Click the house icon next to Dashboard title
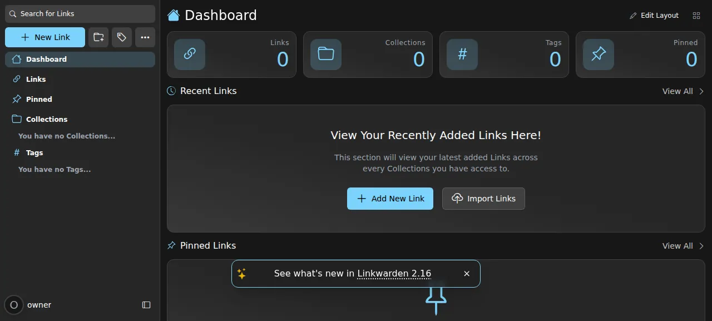 pos(174,16)
